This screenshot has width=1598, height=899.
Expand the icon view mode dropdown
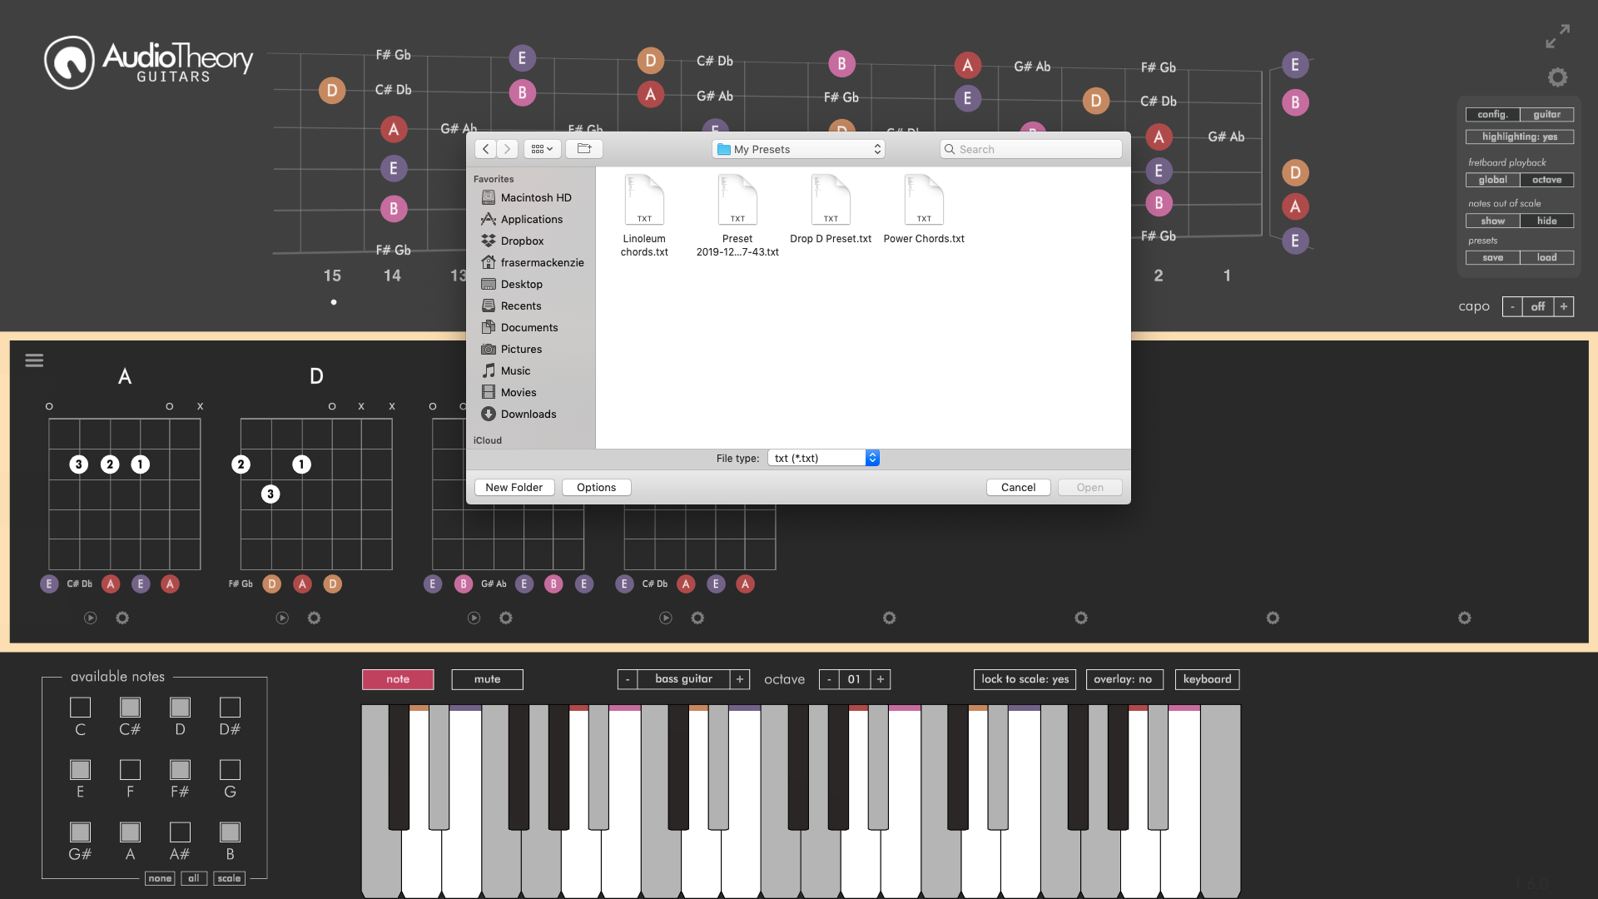coord(542,149)
